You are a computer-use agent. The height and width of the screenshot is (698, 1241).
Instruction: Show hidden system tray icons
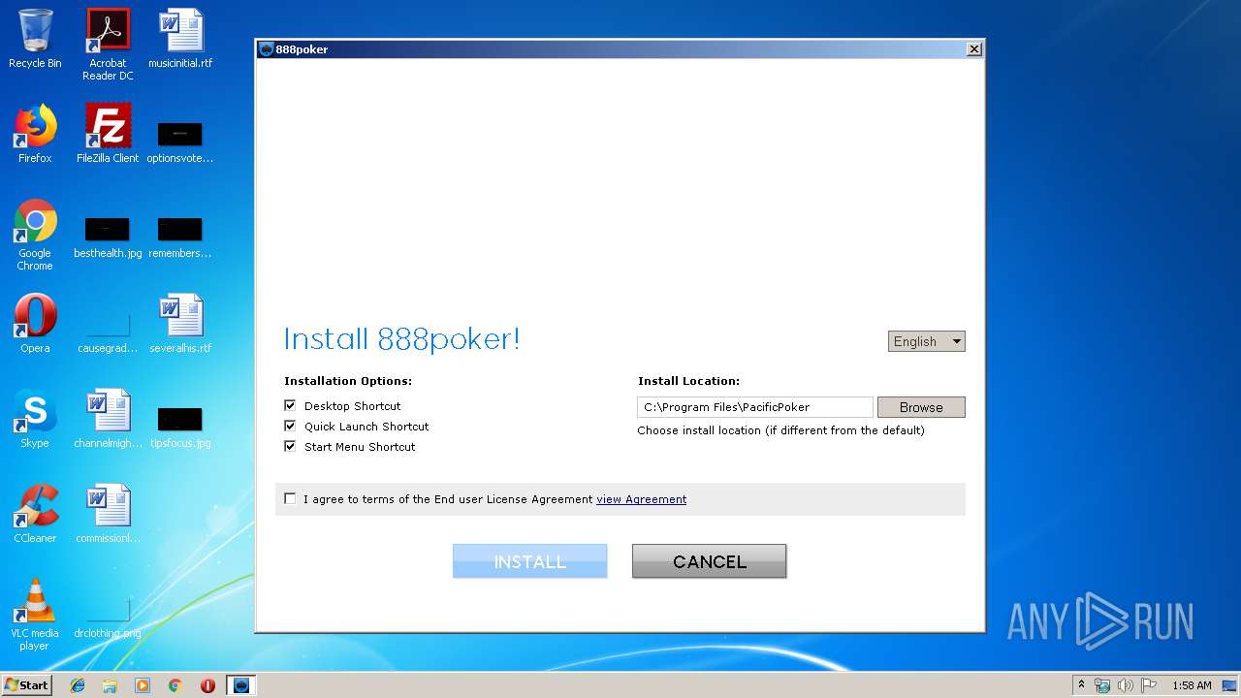1081,685
